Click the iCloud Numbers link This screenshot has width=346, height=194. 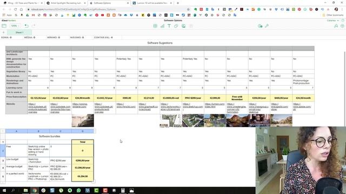(9, 20)
